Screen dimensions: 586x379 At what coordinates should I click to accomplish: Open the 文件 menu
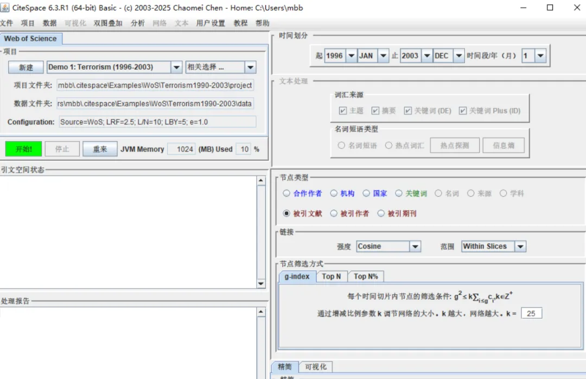(x=7, y=23)
